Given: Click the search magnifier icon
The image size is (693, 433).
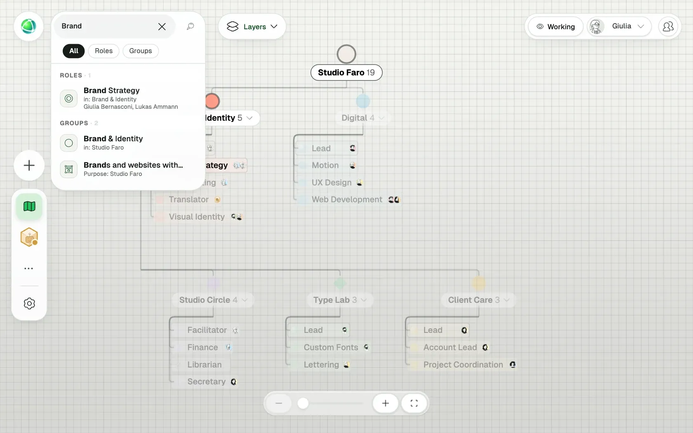Looking at the screenshot, I should tap(190, 26).
